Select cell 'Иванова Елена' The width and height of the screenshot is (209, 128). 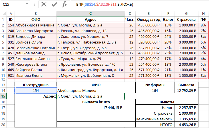pos(36,75)
